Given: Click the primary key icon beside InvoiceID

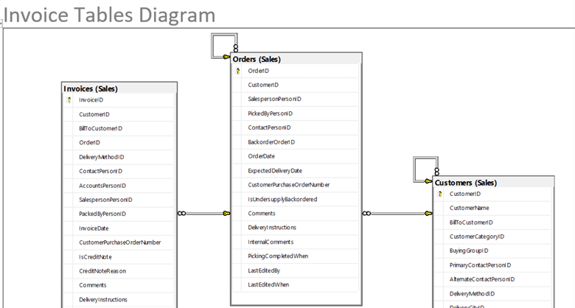Looking at the screenshot, I should pos(68,100).
